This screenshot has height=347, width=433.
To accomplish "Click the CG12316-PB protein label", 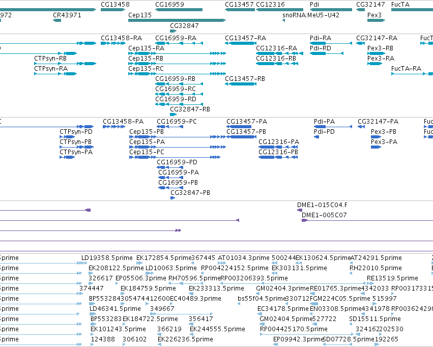I will coord(278,152).
